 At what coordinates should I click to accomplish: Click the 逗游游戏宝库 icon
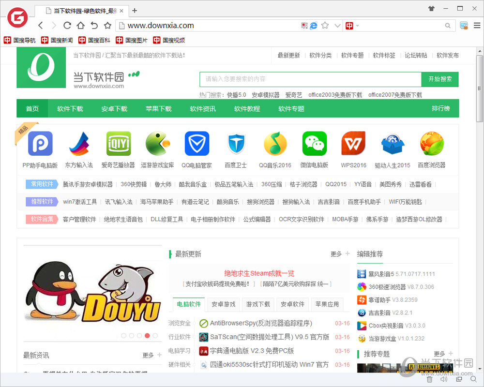click(x=158, y=144)
